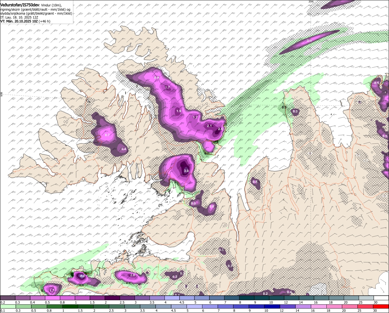Click the bright red swatch ending the rain legend

coord(381,306)
